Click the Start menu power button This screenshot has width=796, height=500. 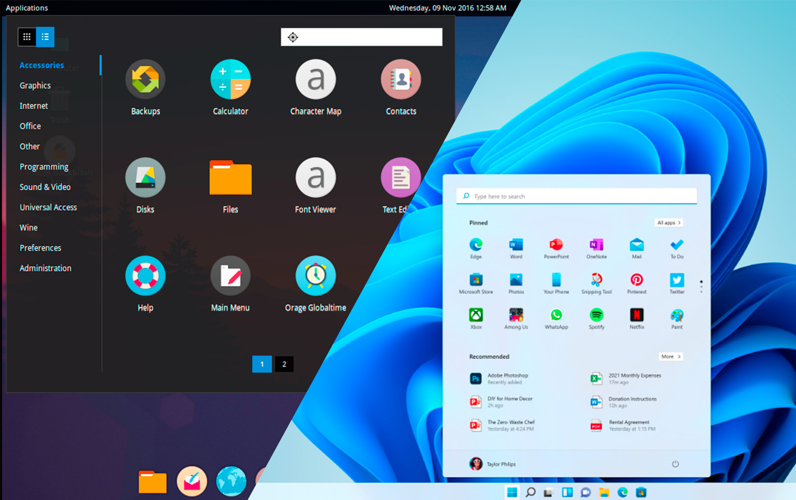click(675, 464)
